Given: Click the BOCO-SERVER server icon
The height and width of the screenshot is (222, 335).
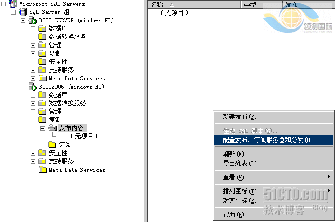Looking at the screenshot, I should 32,20.
